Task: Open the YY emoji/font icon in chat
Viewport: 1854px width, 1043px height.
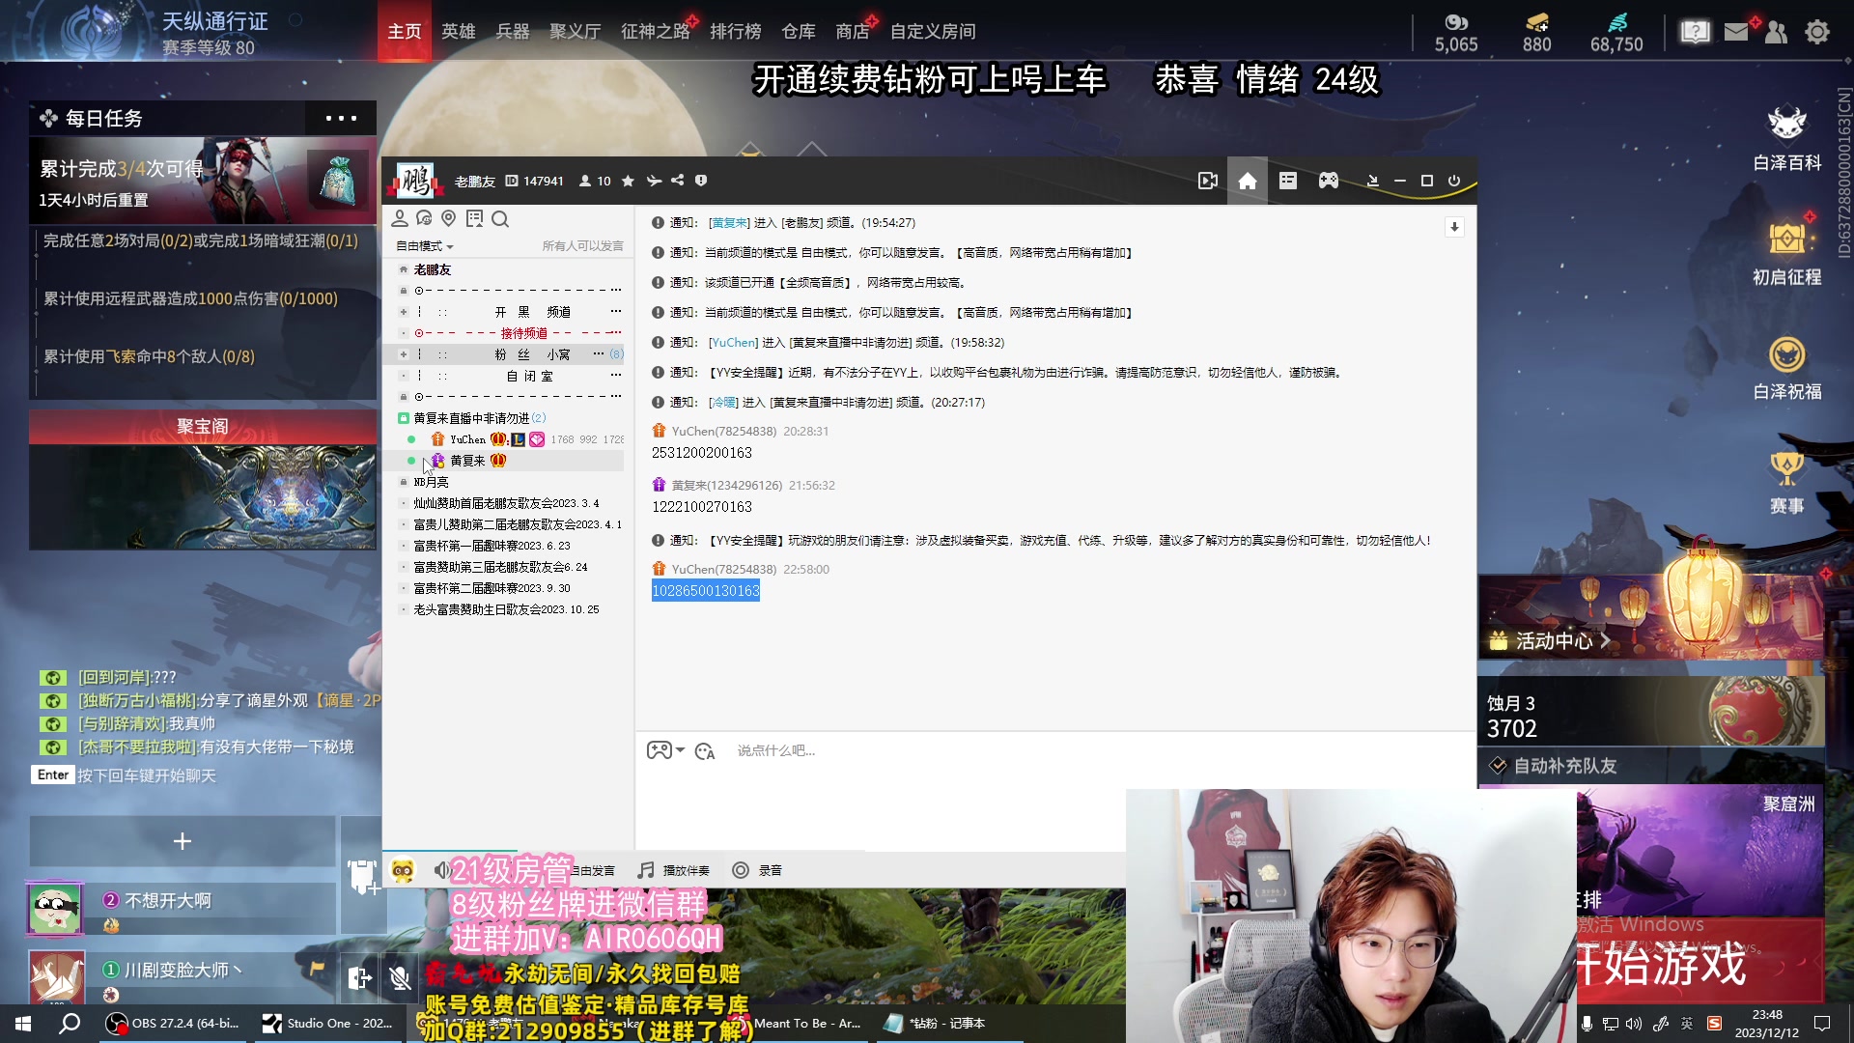Action: (x=705, y=751)
